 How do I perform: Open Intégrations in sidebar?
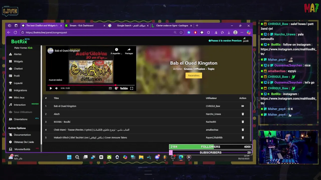point(18,90)
